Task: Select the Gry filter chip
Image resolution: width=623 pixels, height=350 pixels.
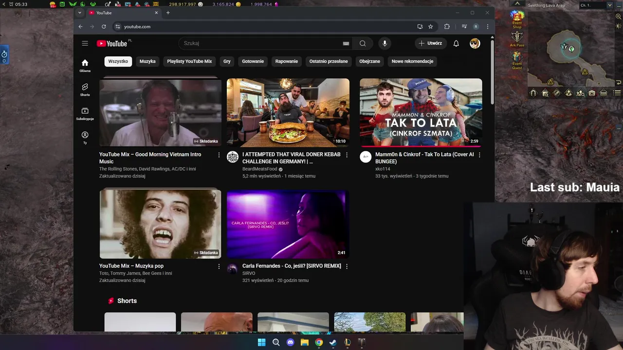Action: pos(227,61)
